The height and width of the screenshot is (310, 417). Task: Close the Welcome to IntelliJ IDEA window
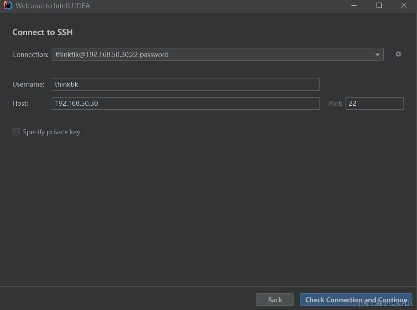tap(404, 5)
